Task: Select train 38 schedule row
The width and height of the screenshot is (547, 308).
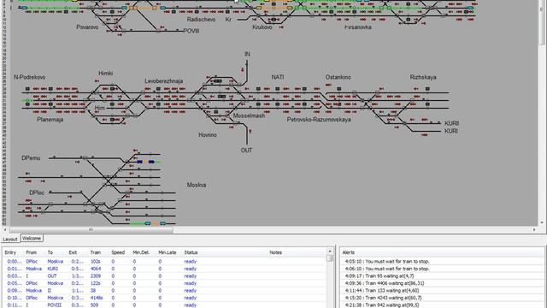Action: 165,291
